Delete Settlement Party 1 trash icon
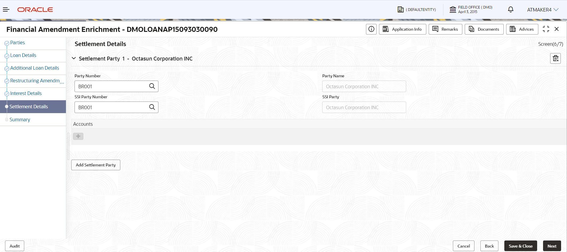This screenshot has height=252, width=567. (555, 58)
